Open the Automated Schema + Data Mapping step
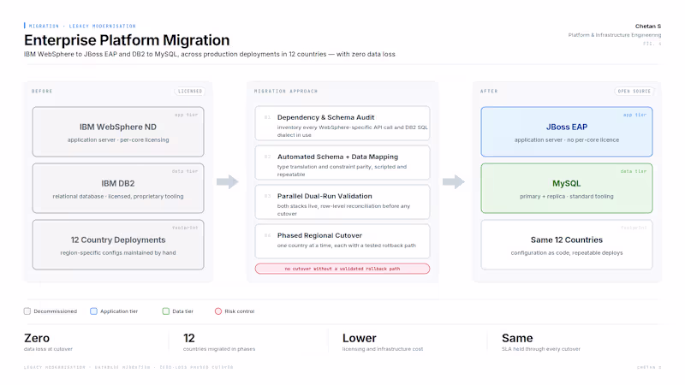Image resolution: width=685 pixels, height=385 pixels. 342,163
